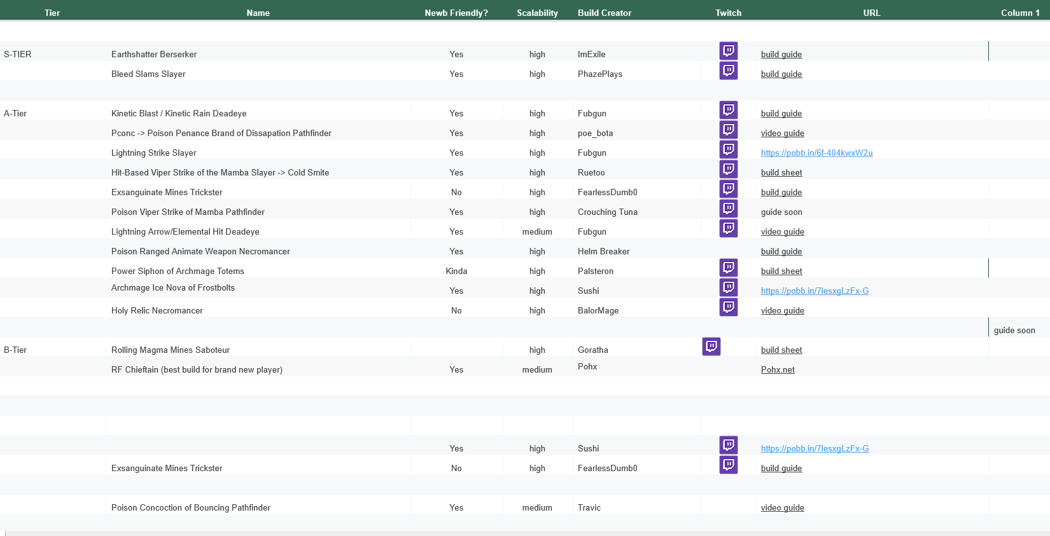Open video guide for Lightning Arrow/Elemental Hit Deadeye

(x=783, y=232)
